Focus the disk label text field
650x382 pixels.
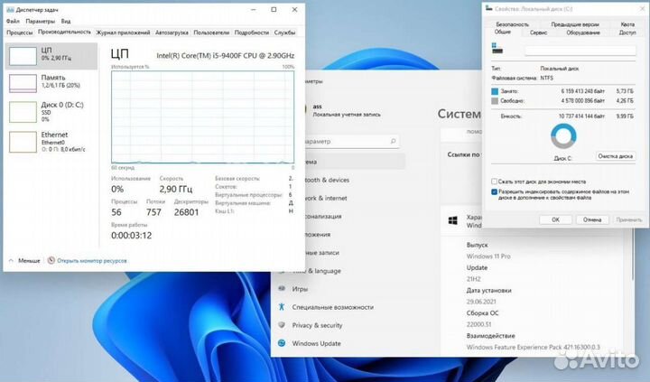(580, 51)
